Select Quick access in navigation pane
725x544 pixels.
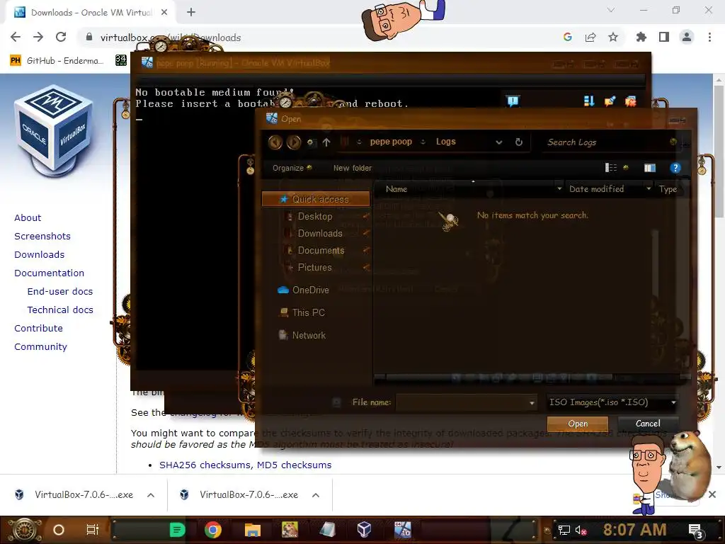click(316, 199)
